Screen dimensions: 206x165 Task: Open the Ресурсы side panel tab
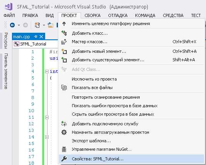pos(6,40)
